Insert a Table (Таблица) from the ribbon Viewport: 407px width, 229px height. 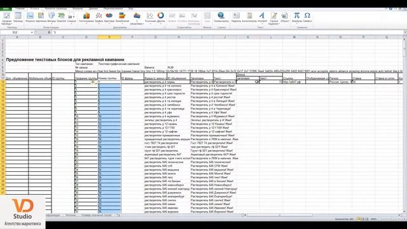(18, 17)
